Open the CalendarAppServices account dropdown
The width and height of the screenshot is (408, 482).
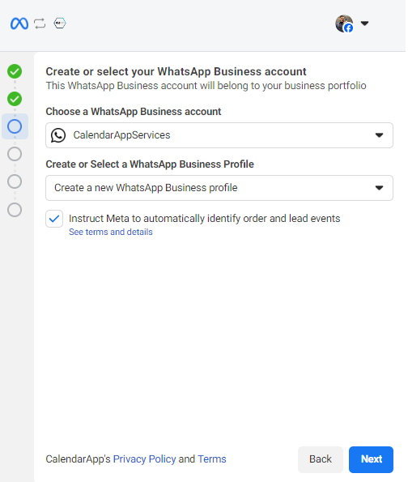pos(219,135)
